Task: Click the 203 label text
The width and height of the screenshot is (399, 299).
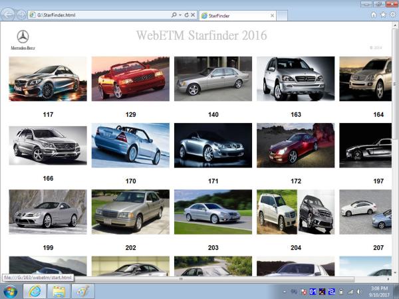Action: point(213,248)
